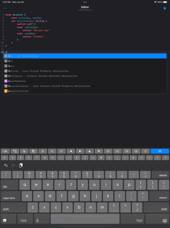Toggle the caps lock key
Screen dimensions: 170x228
(11, 196)
